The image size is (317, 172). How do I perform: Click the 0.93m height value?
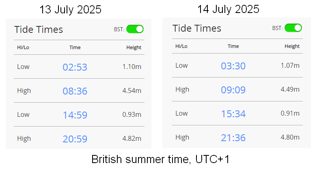pyautogui.click(x=132, y=114)
